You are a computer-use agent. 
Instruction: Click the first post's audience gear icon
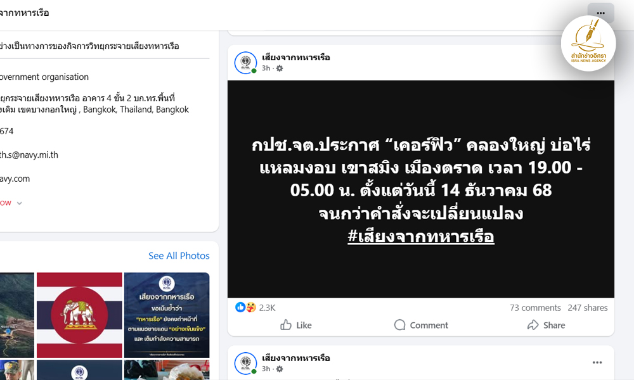[x=280, y=68]
